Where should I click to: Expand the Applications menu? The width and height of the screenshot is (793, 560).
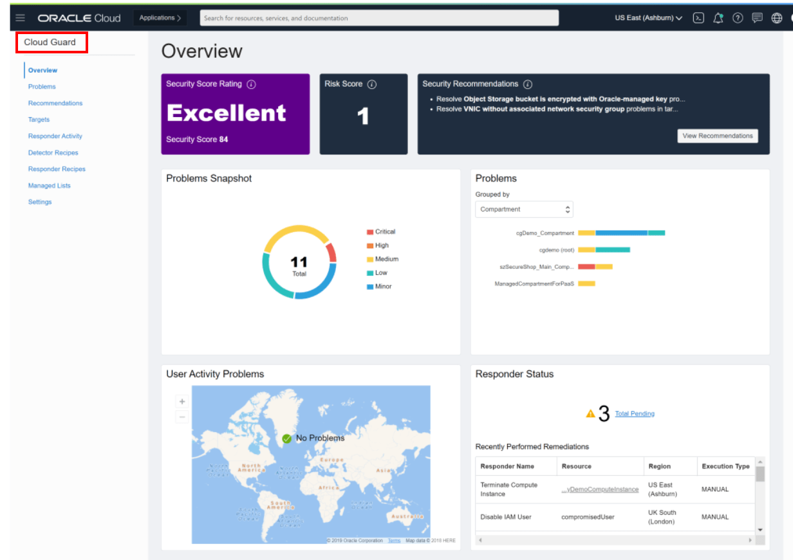click(x=160, y=18)
